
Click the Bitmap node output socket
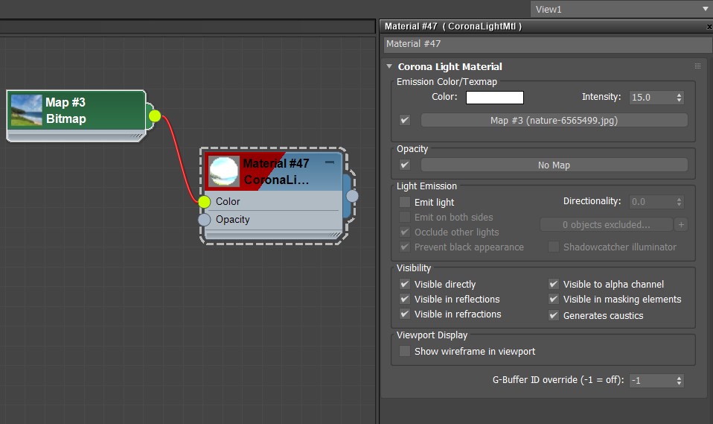[x=154, y=116]
